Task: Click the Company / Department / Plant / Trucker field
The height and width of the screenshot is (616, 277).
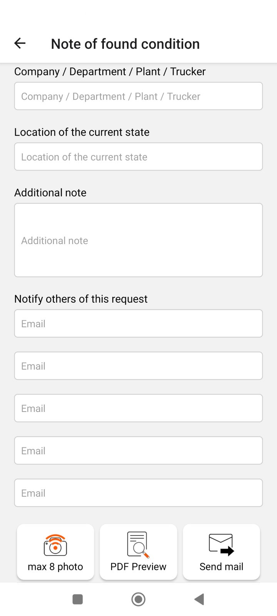Action: coord(138,96)
